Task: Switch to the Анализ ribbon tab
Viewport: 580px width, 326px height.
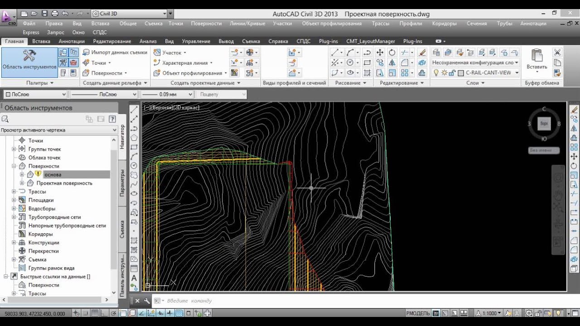Action: click(148, 41)
